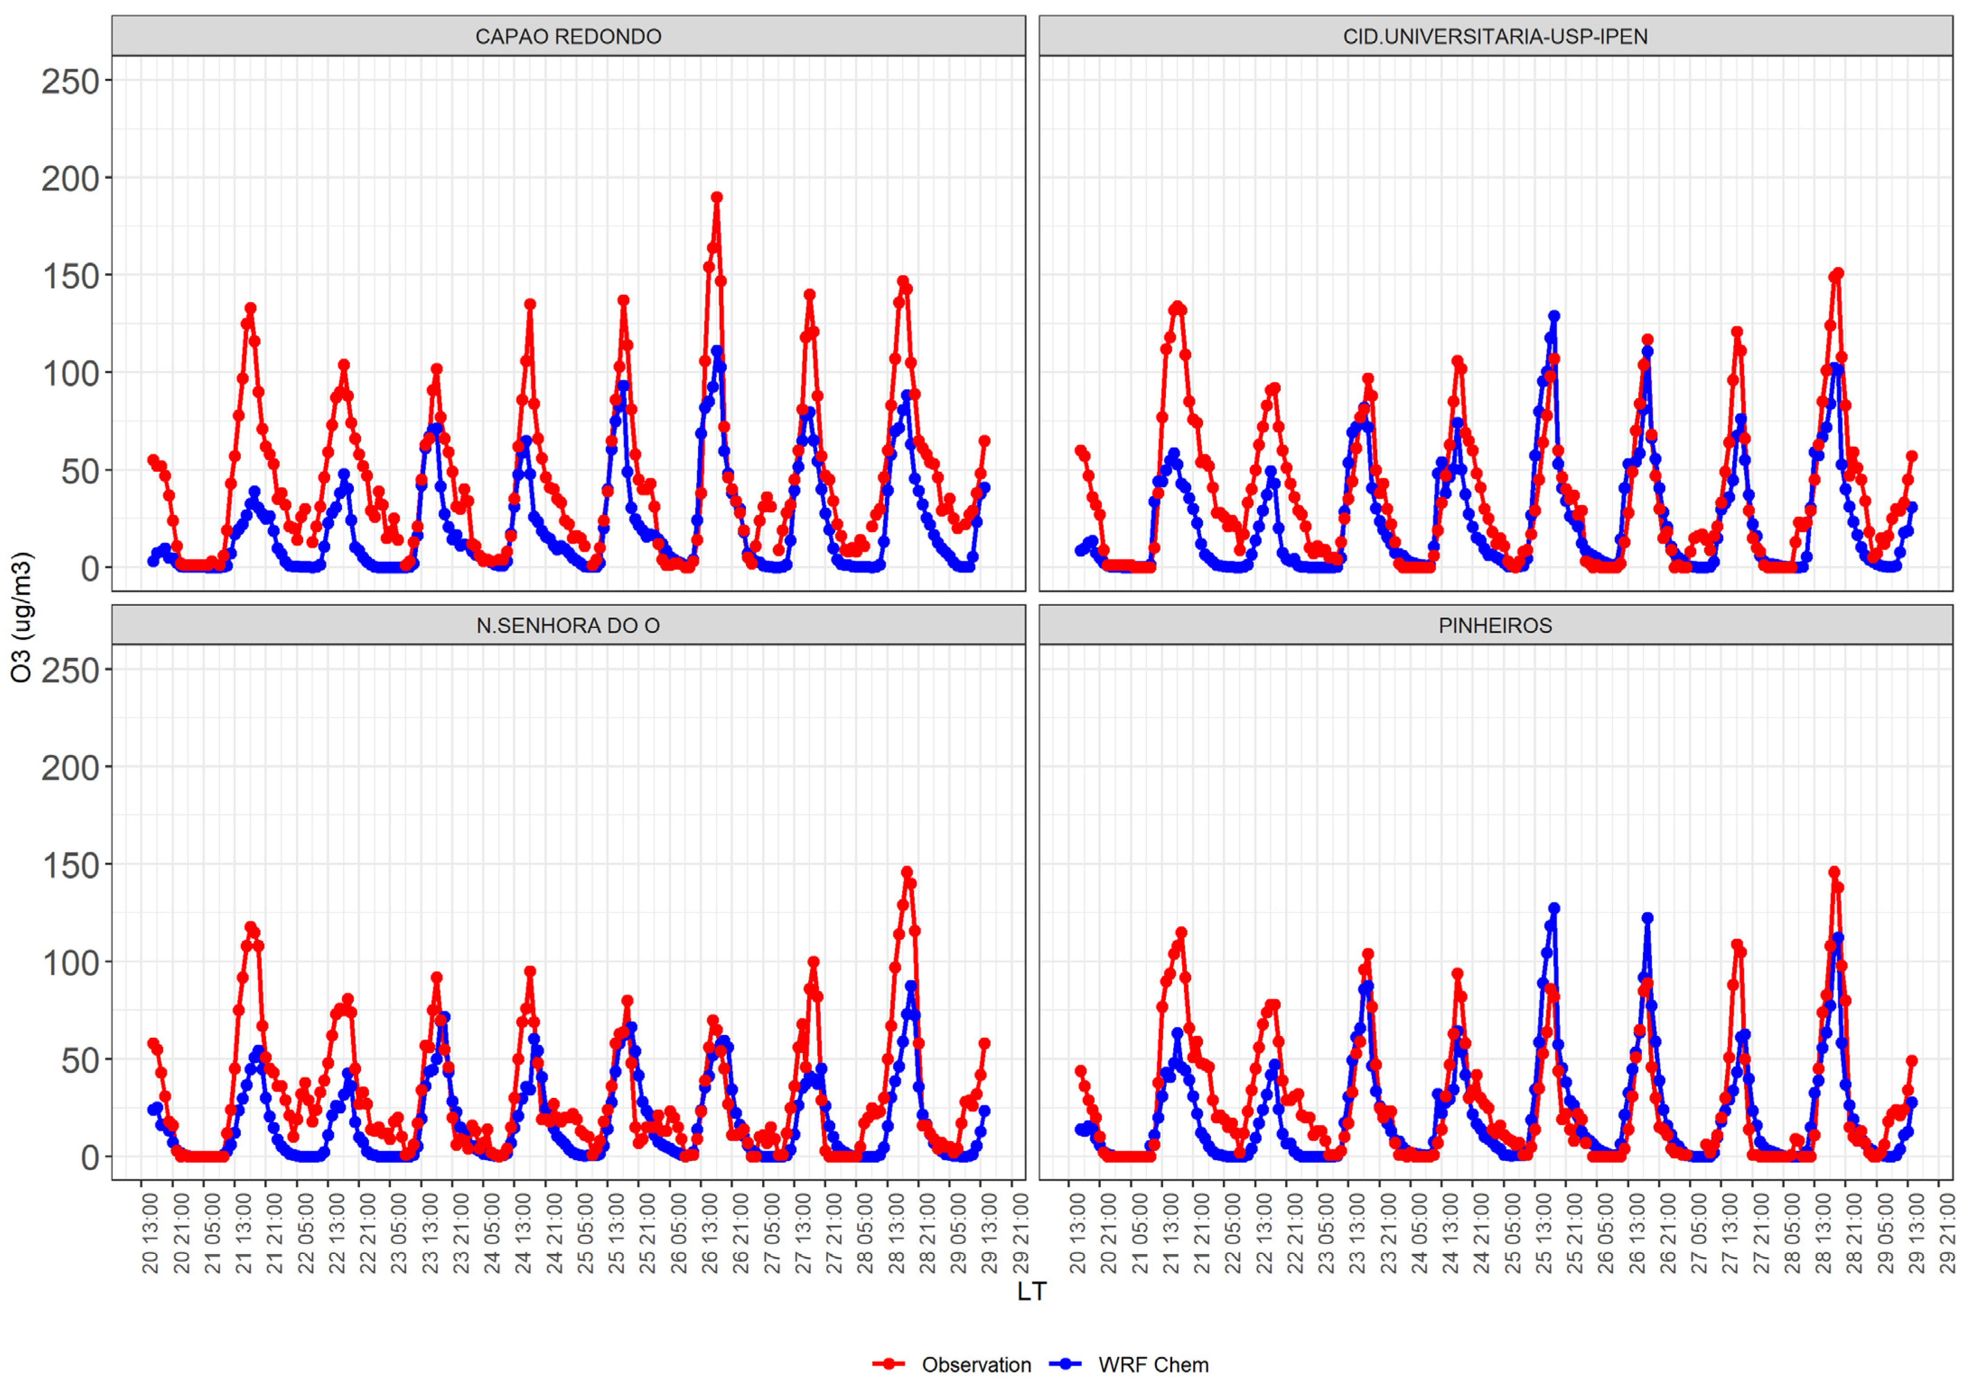Select the PINHEIROS panel header
Viewport: 1970px width, 1384px height.
(1495, 626)
